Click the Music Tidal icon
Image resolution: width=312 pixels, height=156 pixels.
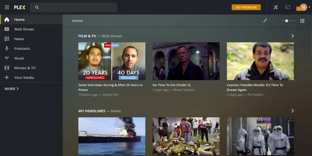[x=7, y=58]
